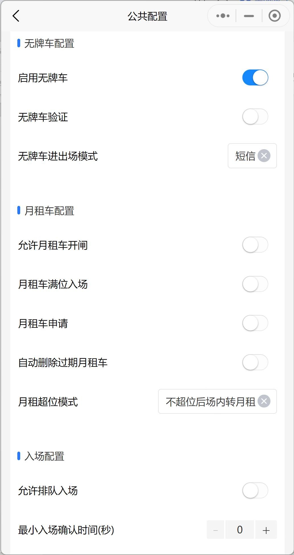
Task: Disable the 启用无牌车 switch
Action: pos(255,77)
